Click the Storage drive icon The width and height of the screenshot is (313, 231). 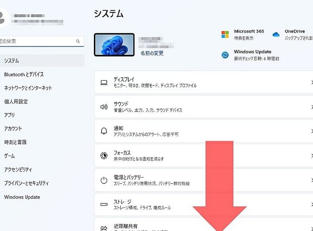tap(104, 204)
